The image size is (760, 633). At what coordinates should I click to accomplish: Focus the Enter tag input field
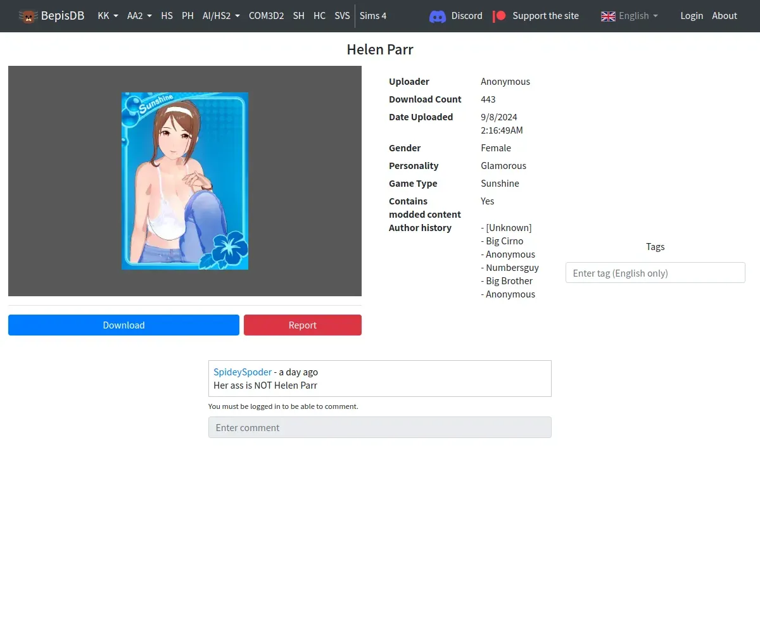pyautogui.click(x=655, y=273)
